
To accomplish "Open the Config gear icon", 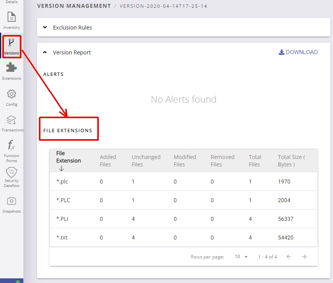I will click(12, 94).
